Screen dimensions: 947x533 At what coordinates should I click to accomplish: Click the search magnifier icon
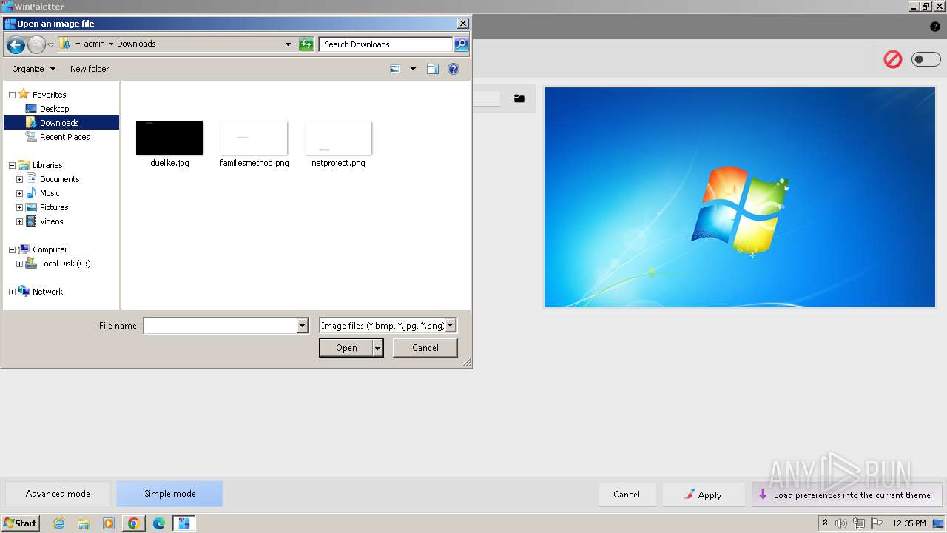tap(460, 44)
